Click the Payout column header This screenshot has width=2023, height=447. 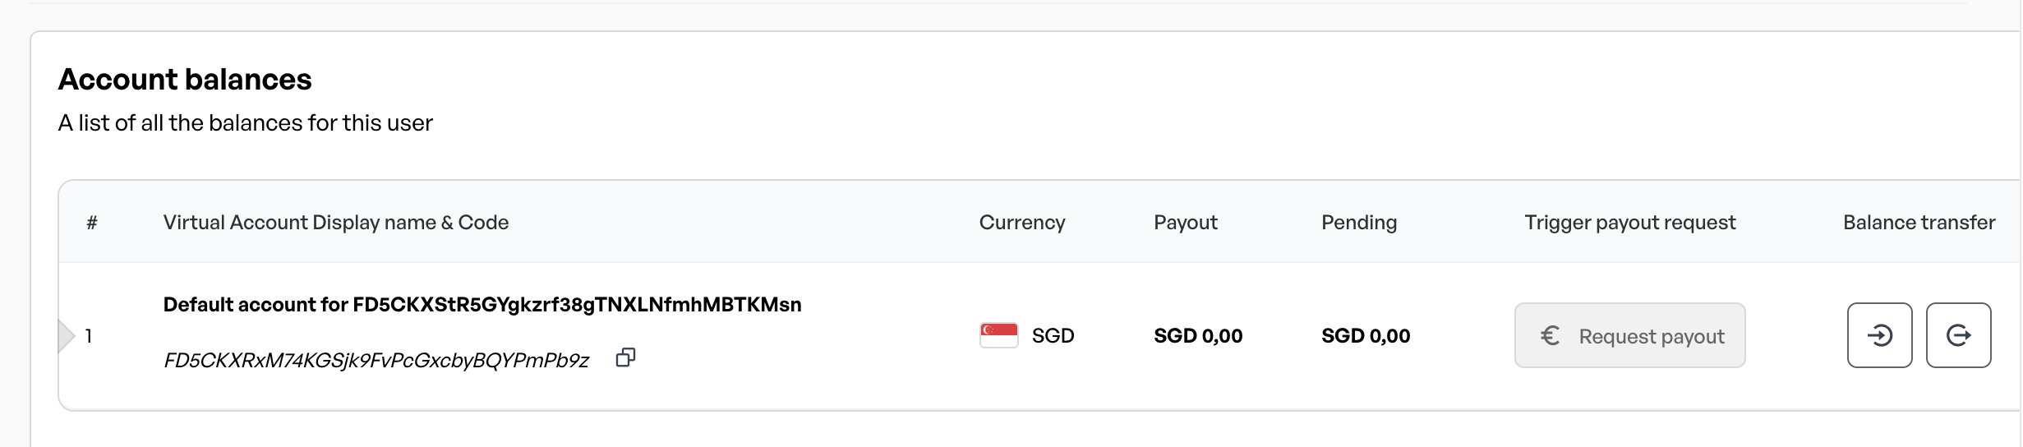1185,223
